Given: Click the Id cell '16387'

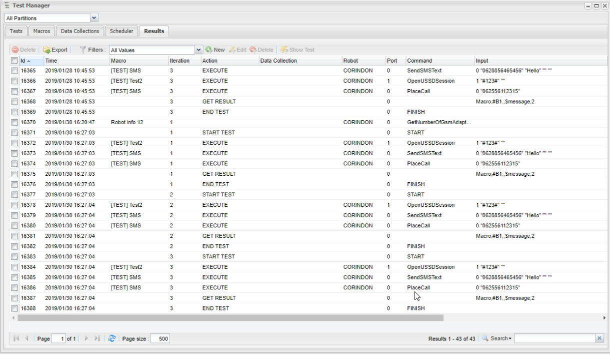Looking at the screenshot, I should click(x=28, y=297).
